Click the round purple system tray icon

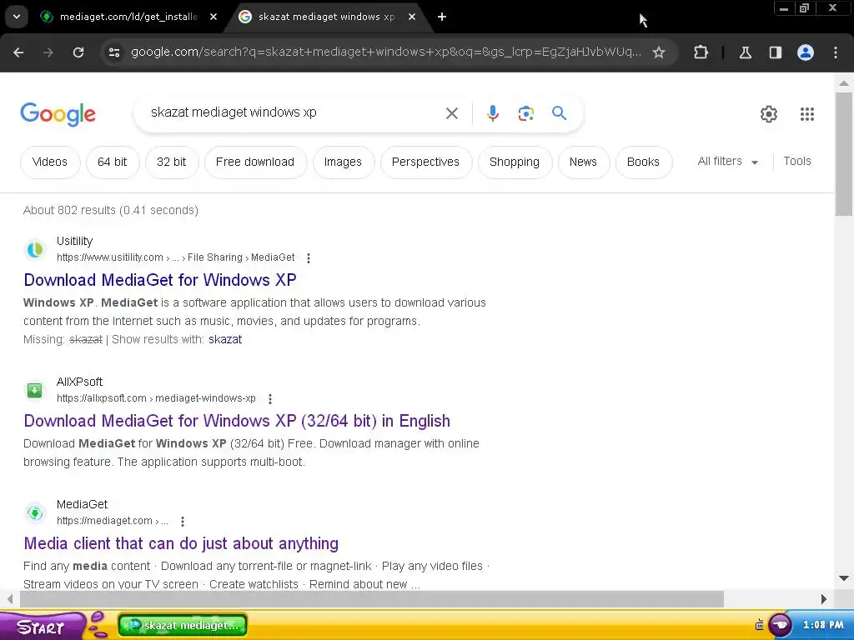780,625
